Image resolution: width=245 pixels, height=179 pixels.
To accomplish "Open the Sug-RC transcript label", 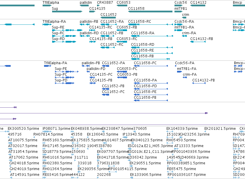I will click(x=58, y=33).
